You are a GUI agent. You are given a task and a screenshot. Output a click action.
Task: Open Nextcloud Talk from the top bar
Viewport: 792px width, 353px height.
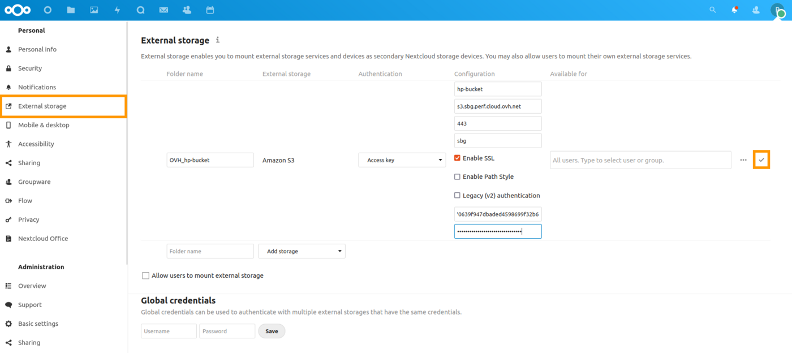coord(140,10)
